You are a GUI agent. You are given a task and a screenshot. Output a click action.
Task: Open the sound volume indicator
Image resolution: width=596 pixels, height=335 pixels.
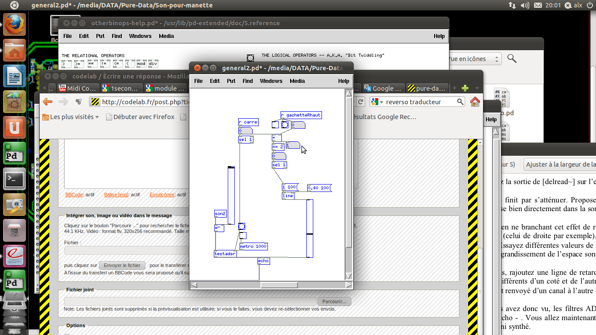click(x=525, y=5)
